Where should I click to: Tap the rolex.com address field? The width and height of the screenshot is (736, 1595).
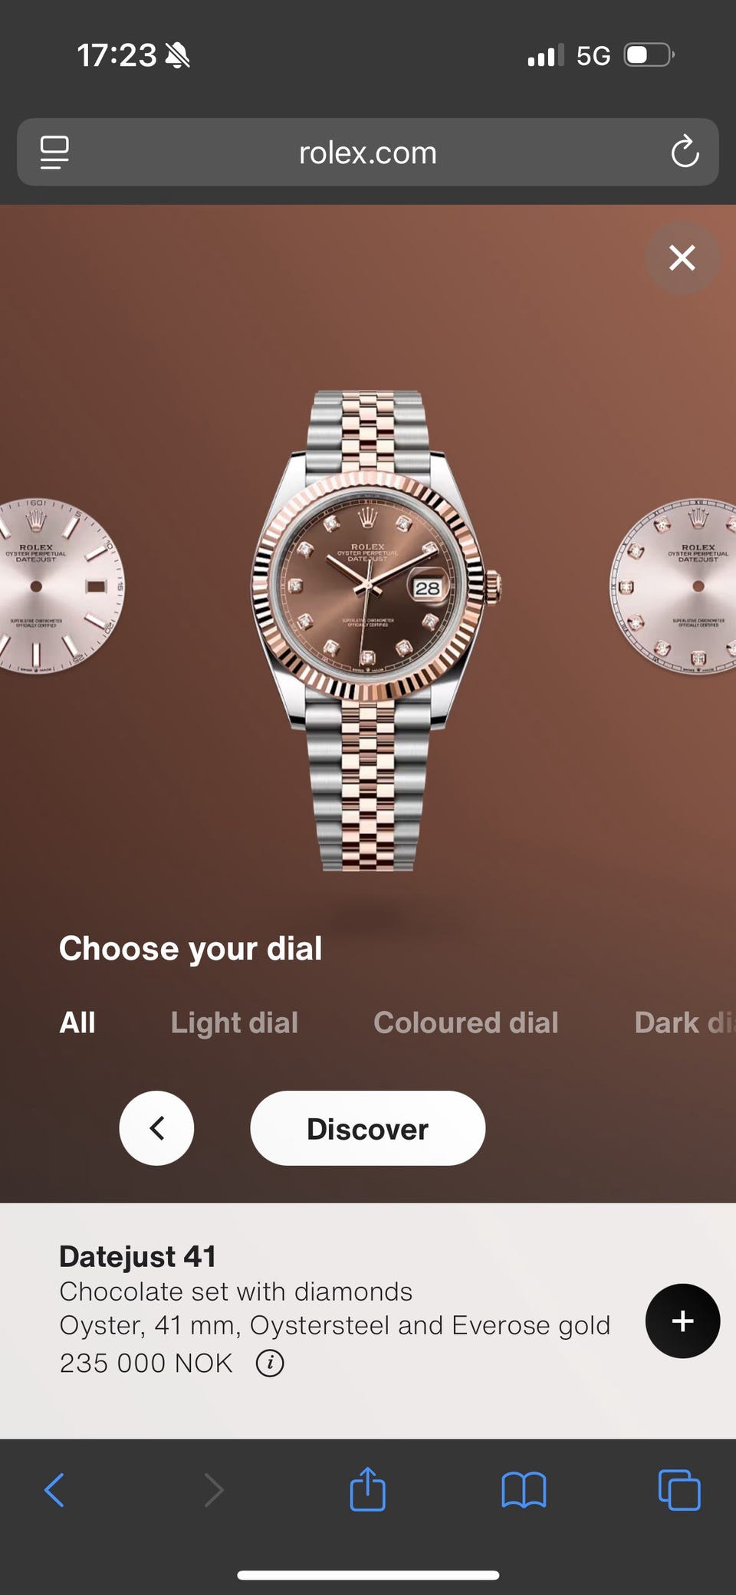(367, 152)
